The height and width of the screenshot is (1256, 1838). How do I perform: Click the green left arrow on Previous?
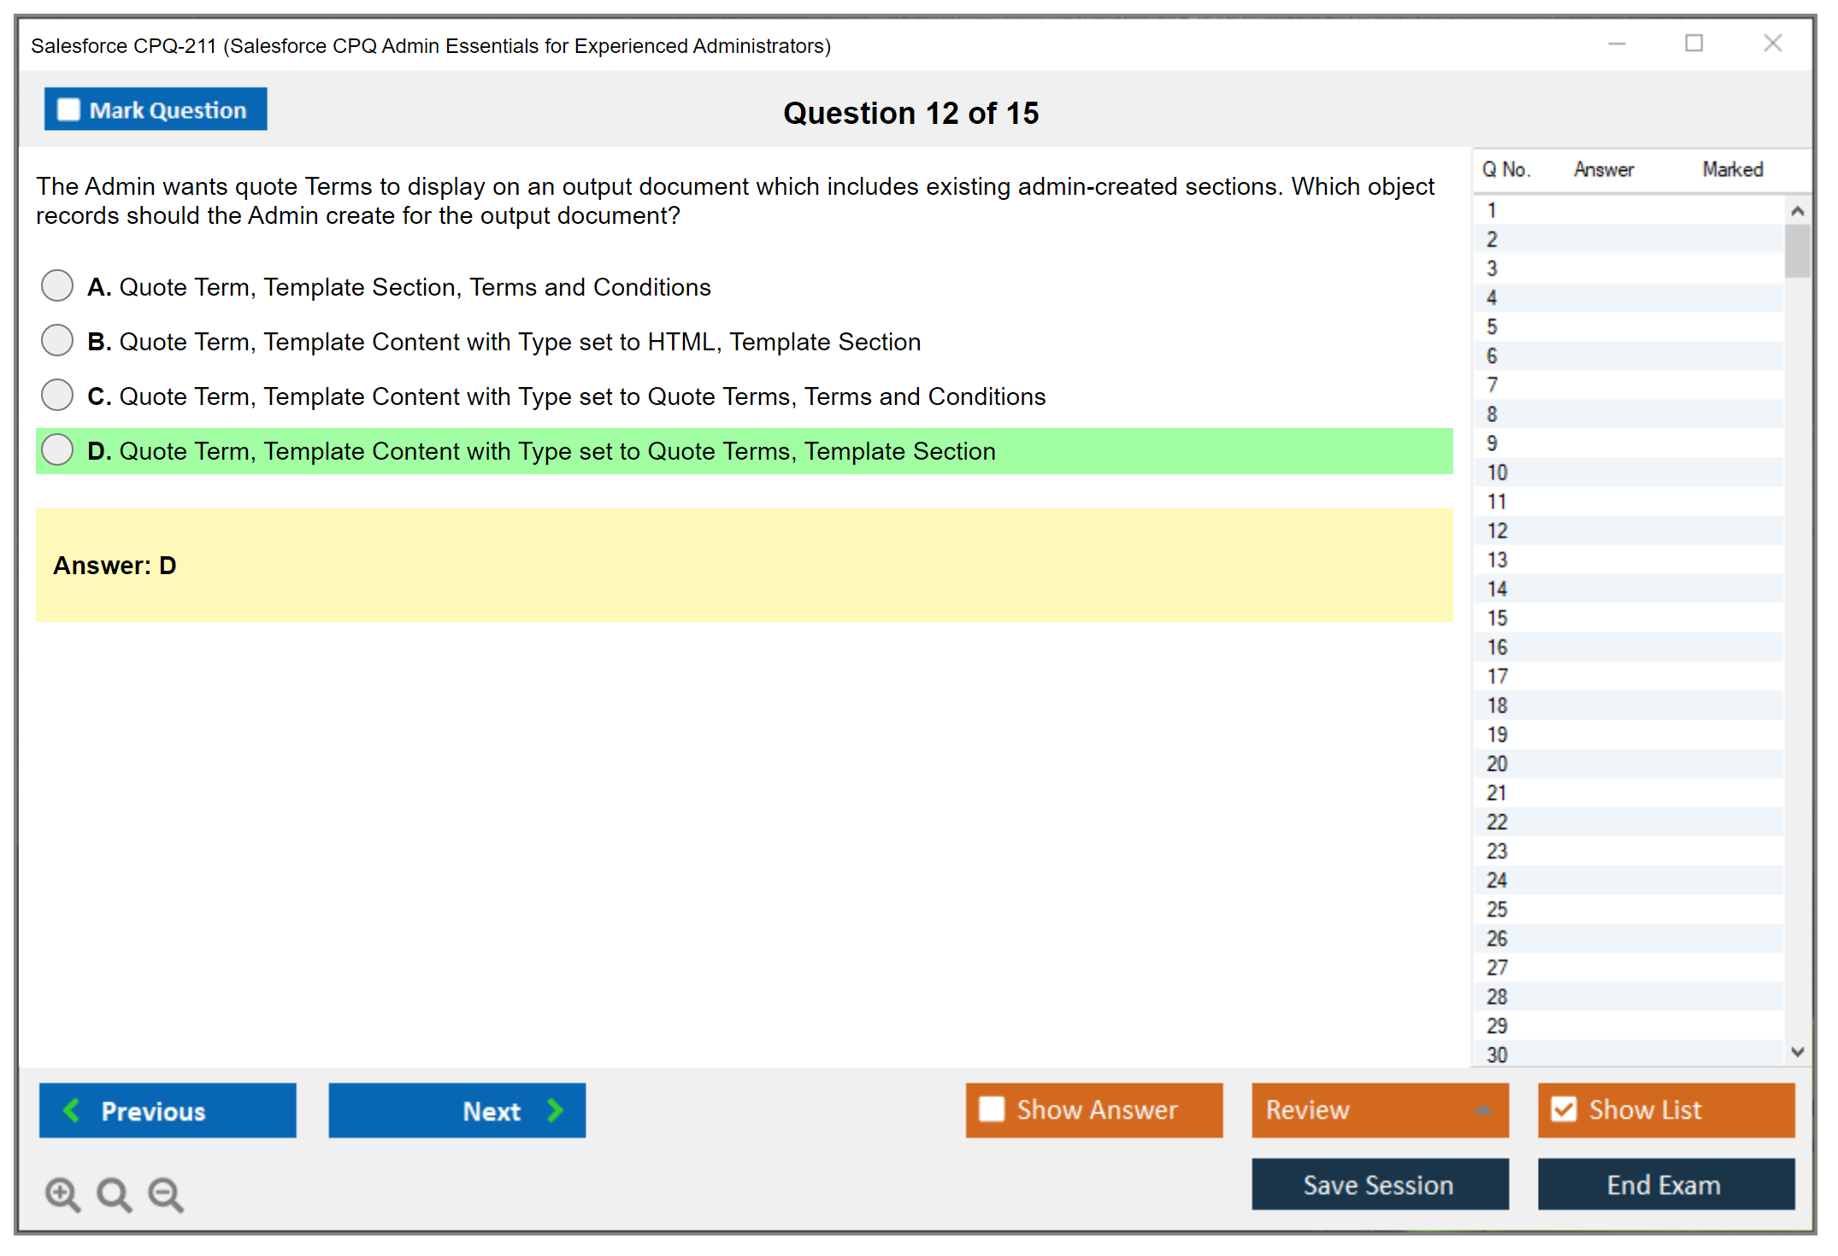tap(72, 1110)
